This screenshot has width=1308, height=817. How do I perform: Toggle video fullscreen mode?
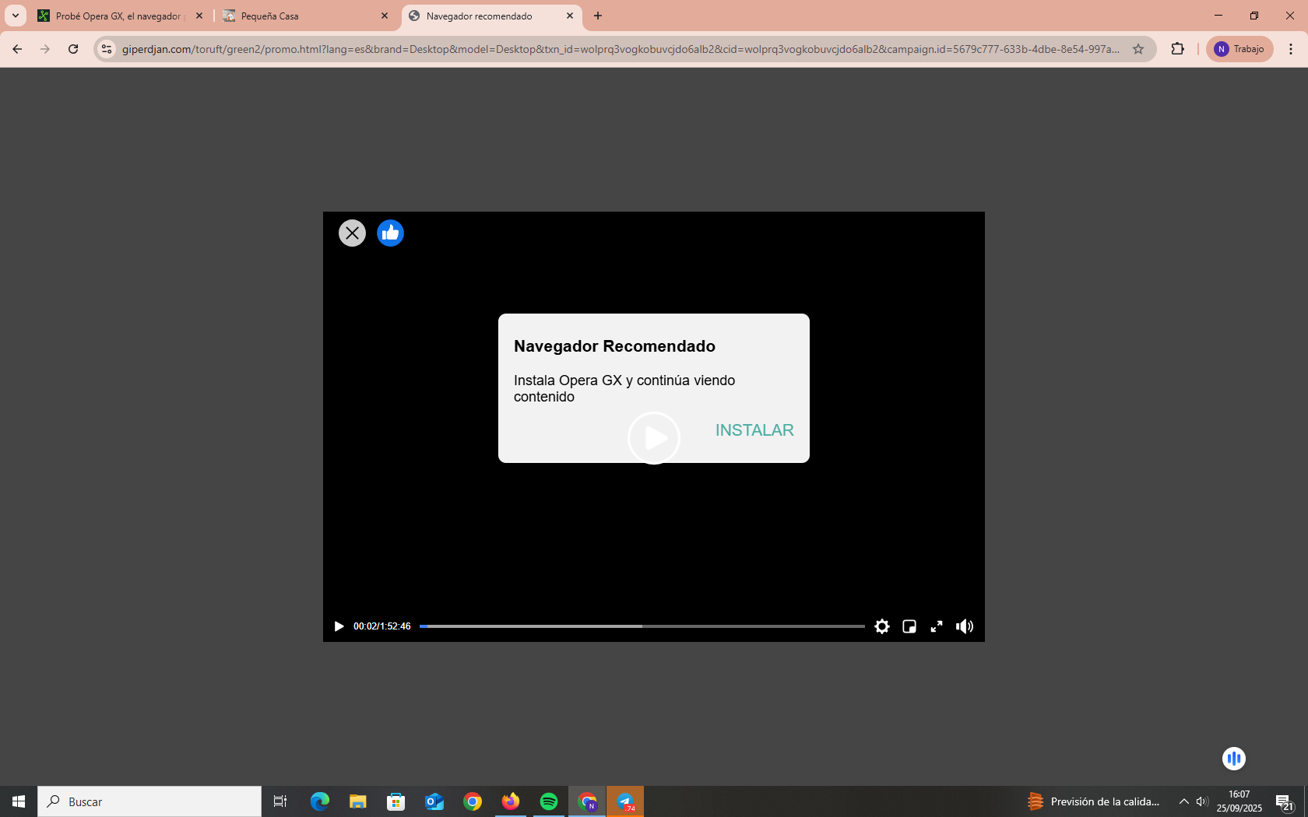tap(937, 626)
